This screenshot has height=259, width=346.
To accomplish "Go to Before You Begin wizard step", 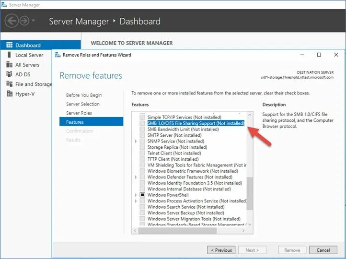I will click(x=84, y=95).
